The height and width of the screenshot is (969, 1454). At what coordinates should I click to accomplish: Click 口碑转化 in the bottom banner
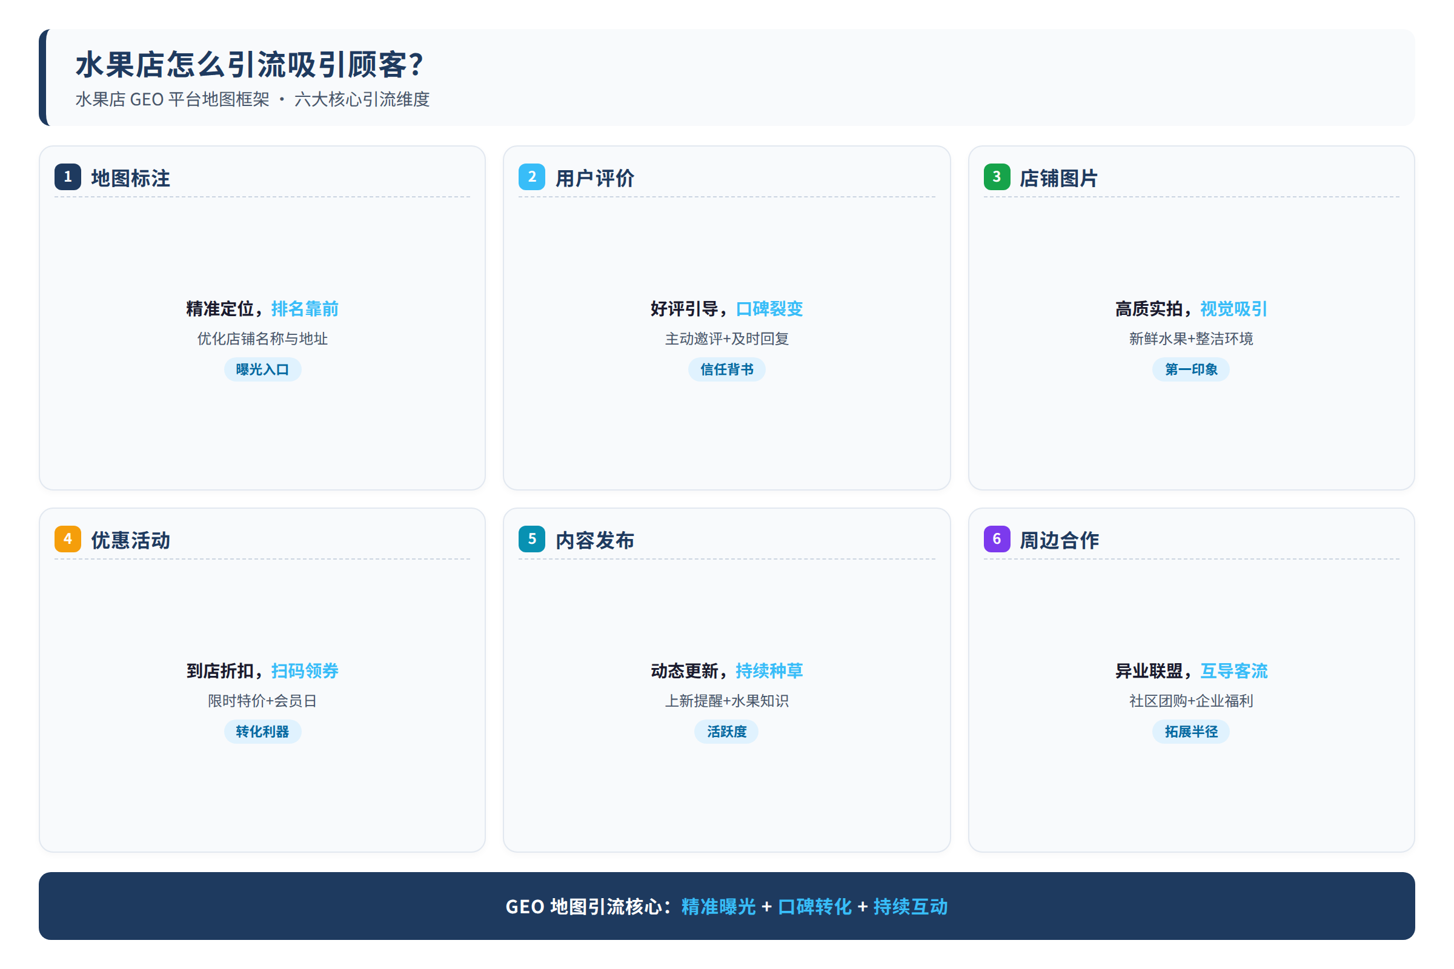tap(815, 907)
